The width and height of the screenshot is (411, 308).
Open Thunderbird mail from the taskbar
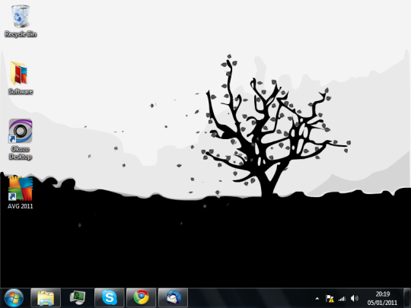click(x=173, y=298)
